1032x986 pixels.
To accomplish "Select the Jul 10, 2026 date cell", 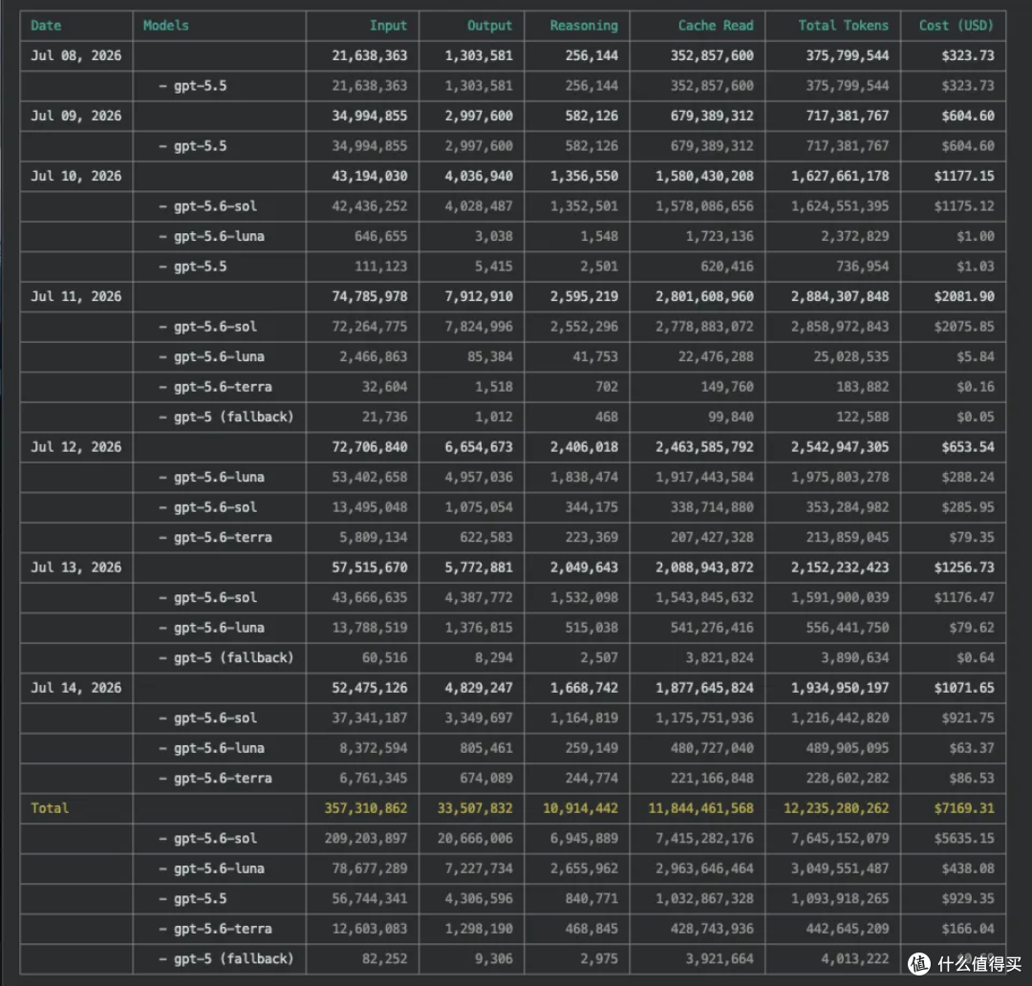I will (x=75, y=177).
